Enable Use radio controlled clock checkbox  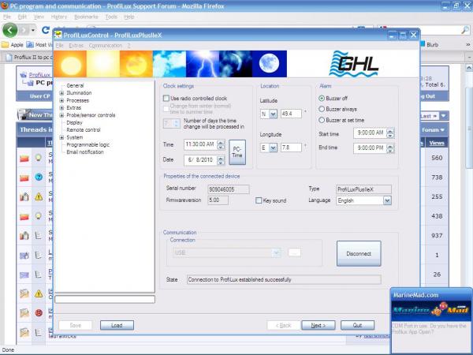click(x=166, y=98)
